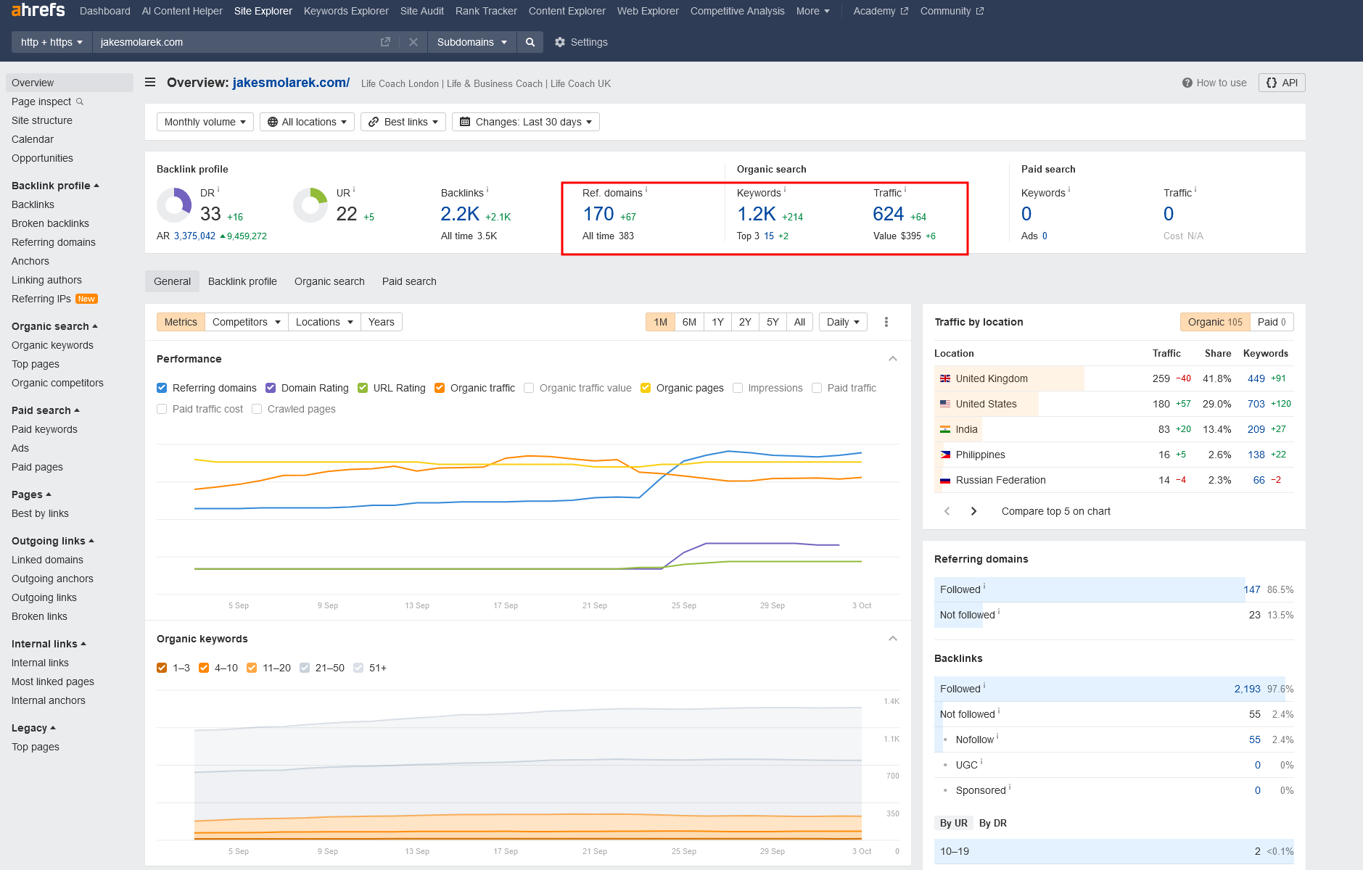Go to next locations page arrow
The image size is (1363, 870).
click(973, 511)
